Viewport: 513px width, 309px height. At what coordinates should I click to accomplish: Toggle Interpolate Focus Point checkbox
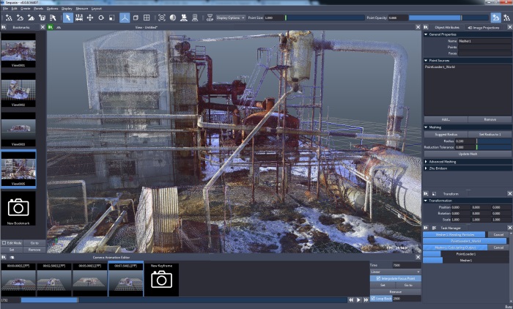point(378,278)
